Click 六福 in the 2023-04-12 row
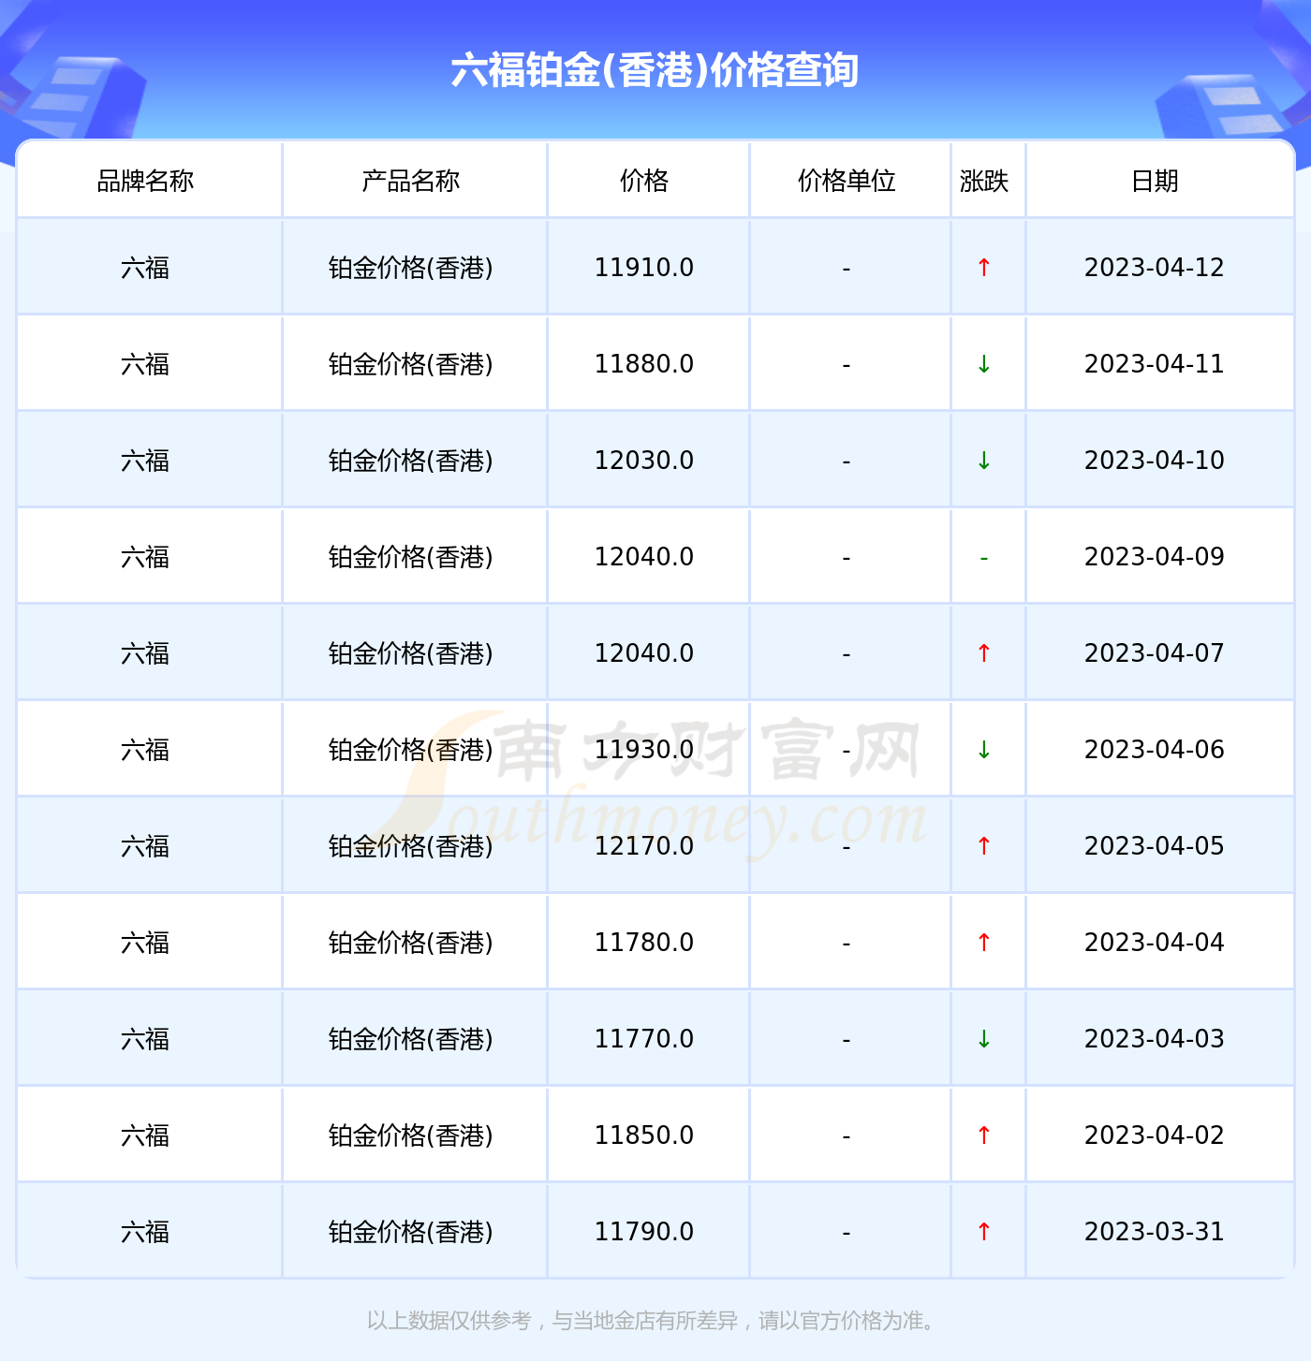1311x1362 pixels. click(x=145, y=268)
